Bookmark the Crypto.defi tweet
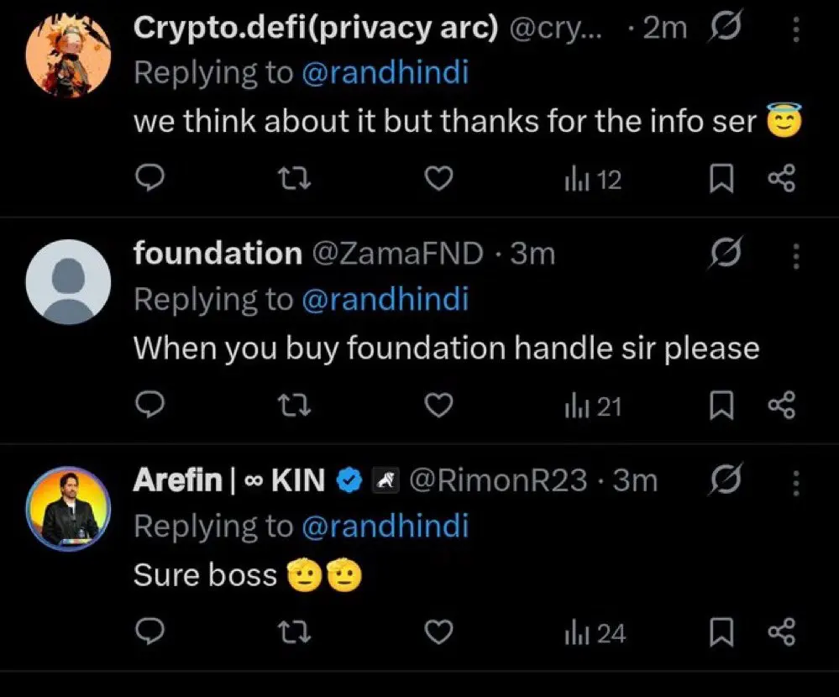This screenshot has width=839, height=697. point(721,178)
